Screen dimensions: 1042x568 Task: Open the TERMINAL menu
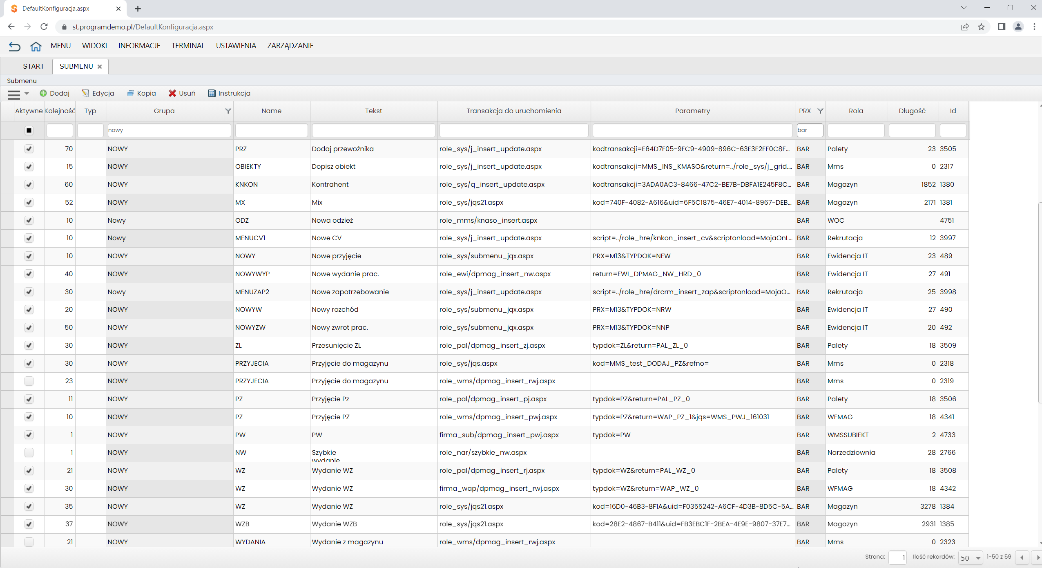tap(188, 46)
